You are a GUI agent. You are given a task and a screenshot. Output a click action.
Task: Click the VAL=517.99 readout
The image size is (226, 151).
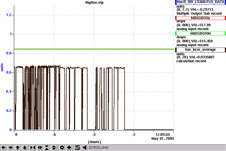(x=200, y=25)
